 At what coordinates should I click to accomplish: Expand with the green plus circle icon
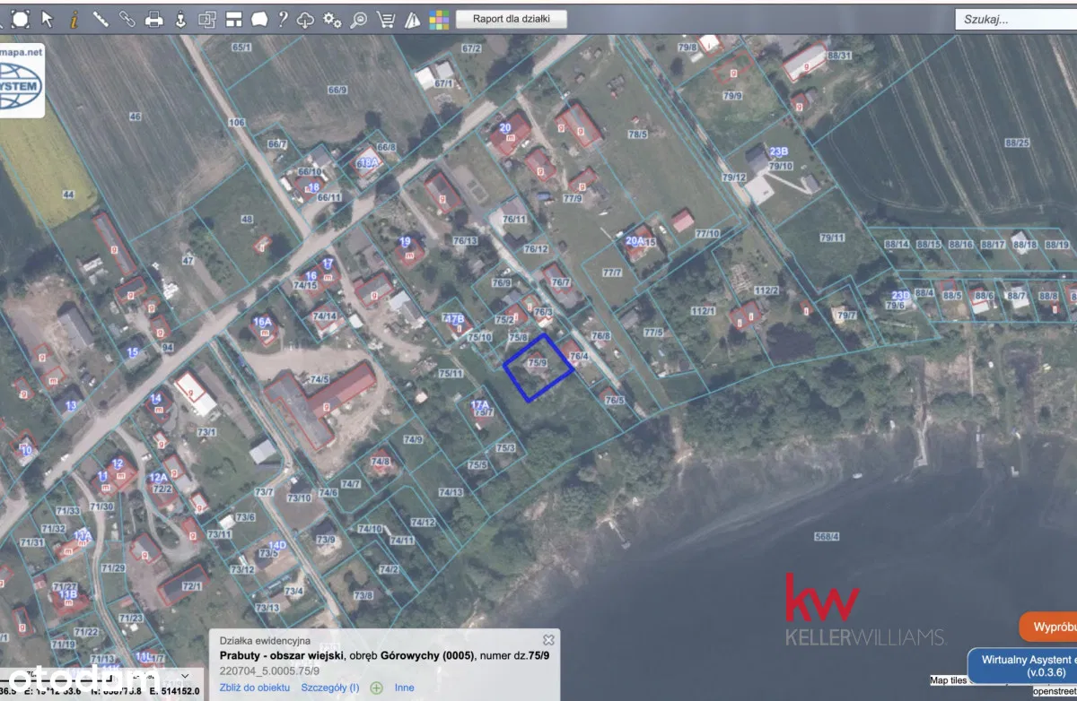coord(377,688)
